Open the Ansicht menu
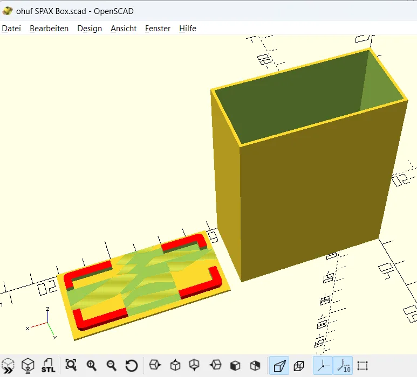 coord(124,29)
